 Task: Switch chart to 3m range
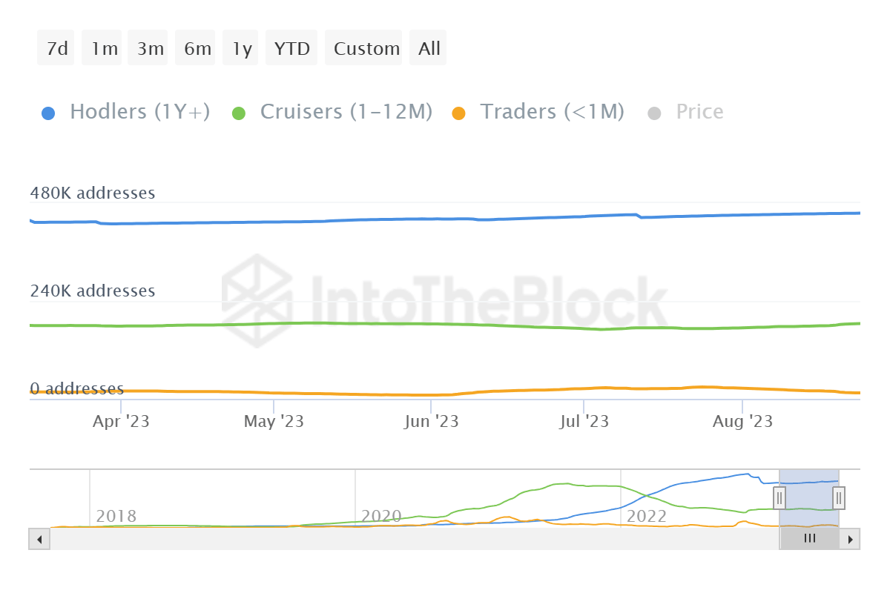click(x=151, y=48)
